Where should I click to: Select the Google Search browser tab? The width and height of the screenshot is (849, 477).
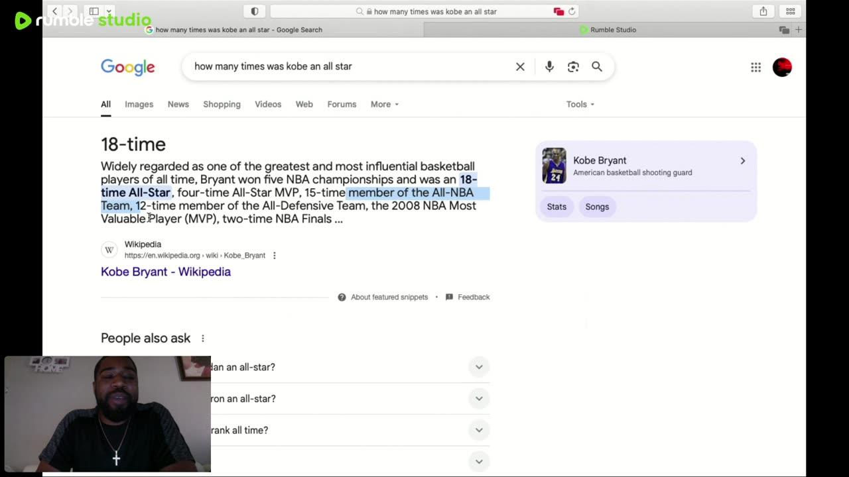pos(233,30)
